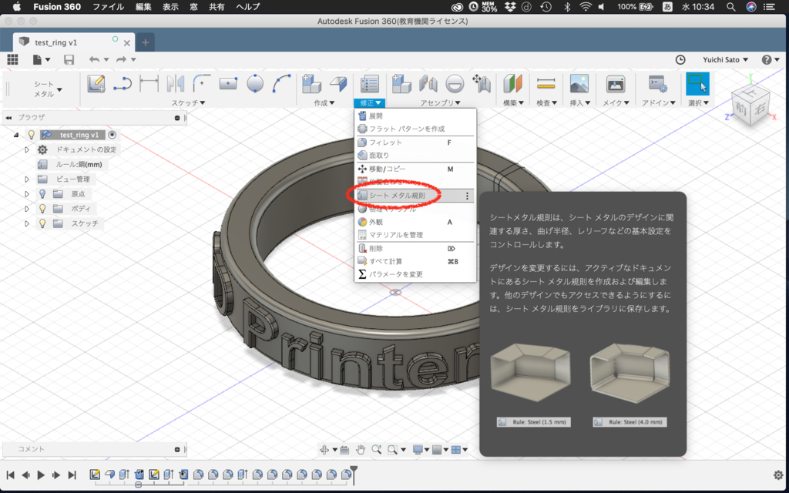The width and height of the screenshot is (789, 493).
Task: Click the Save floppy disk icon
Action: pos(69,59)
